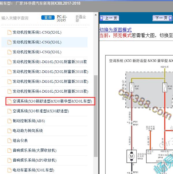
Task: Select 发动机控制系统3-DG16L(X30L财富版2018款)
Action: click(x=50, y=82)
